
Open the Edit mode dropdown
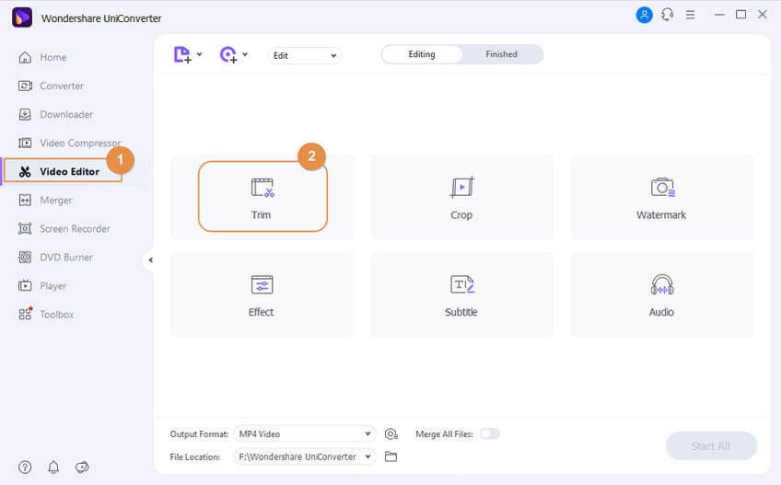(305, 55)
